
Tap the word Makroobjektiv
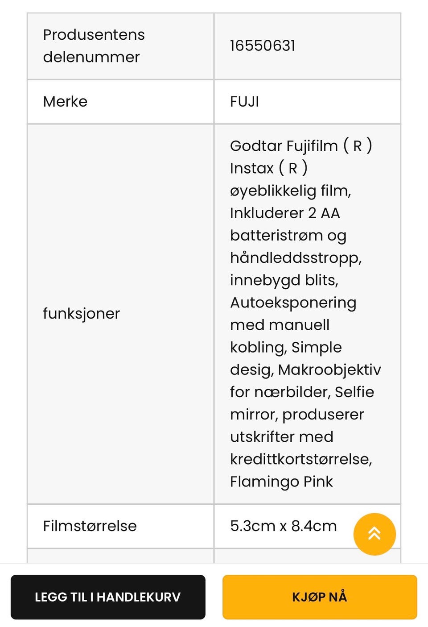pos(329,370)
